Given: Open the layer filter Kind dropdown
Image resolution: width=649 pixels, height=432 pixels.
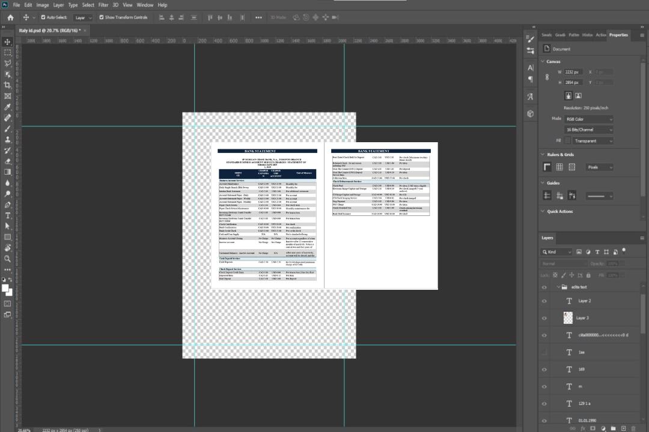Looking at the screenshot, I should (556, 252).
